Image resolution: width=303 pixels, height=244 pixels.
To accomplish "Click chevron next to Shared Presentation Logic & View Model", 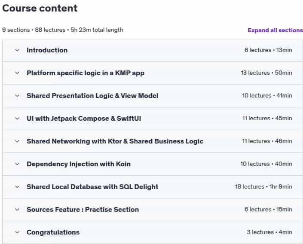I will (x=17, y=96).
